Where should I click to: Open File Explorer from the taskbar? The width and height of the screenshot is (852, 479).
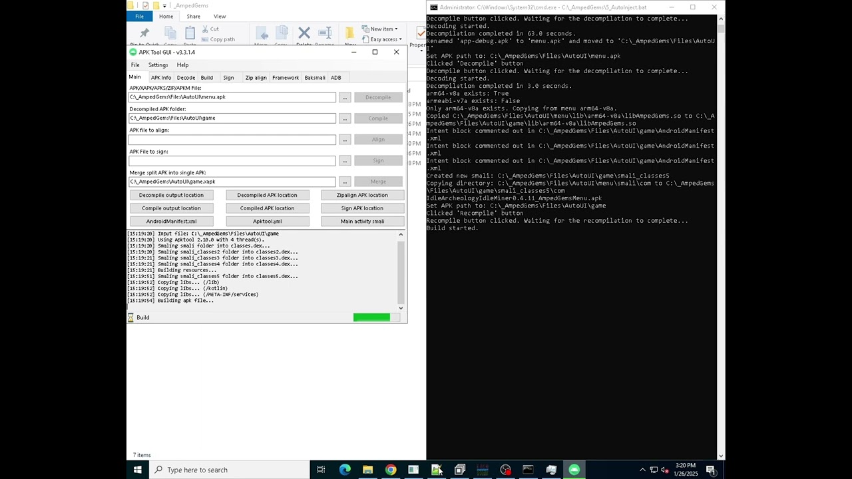[x=367, y=470]
